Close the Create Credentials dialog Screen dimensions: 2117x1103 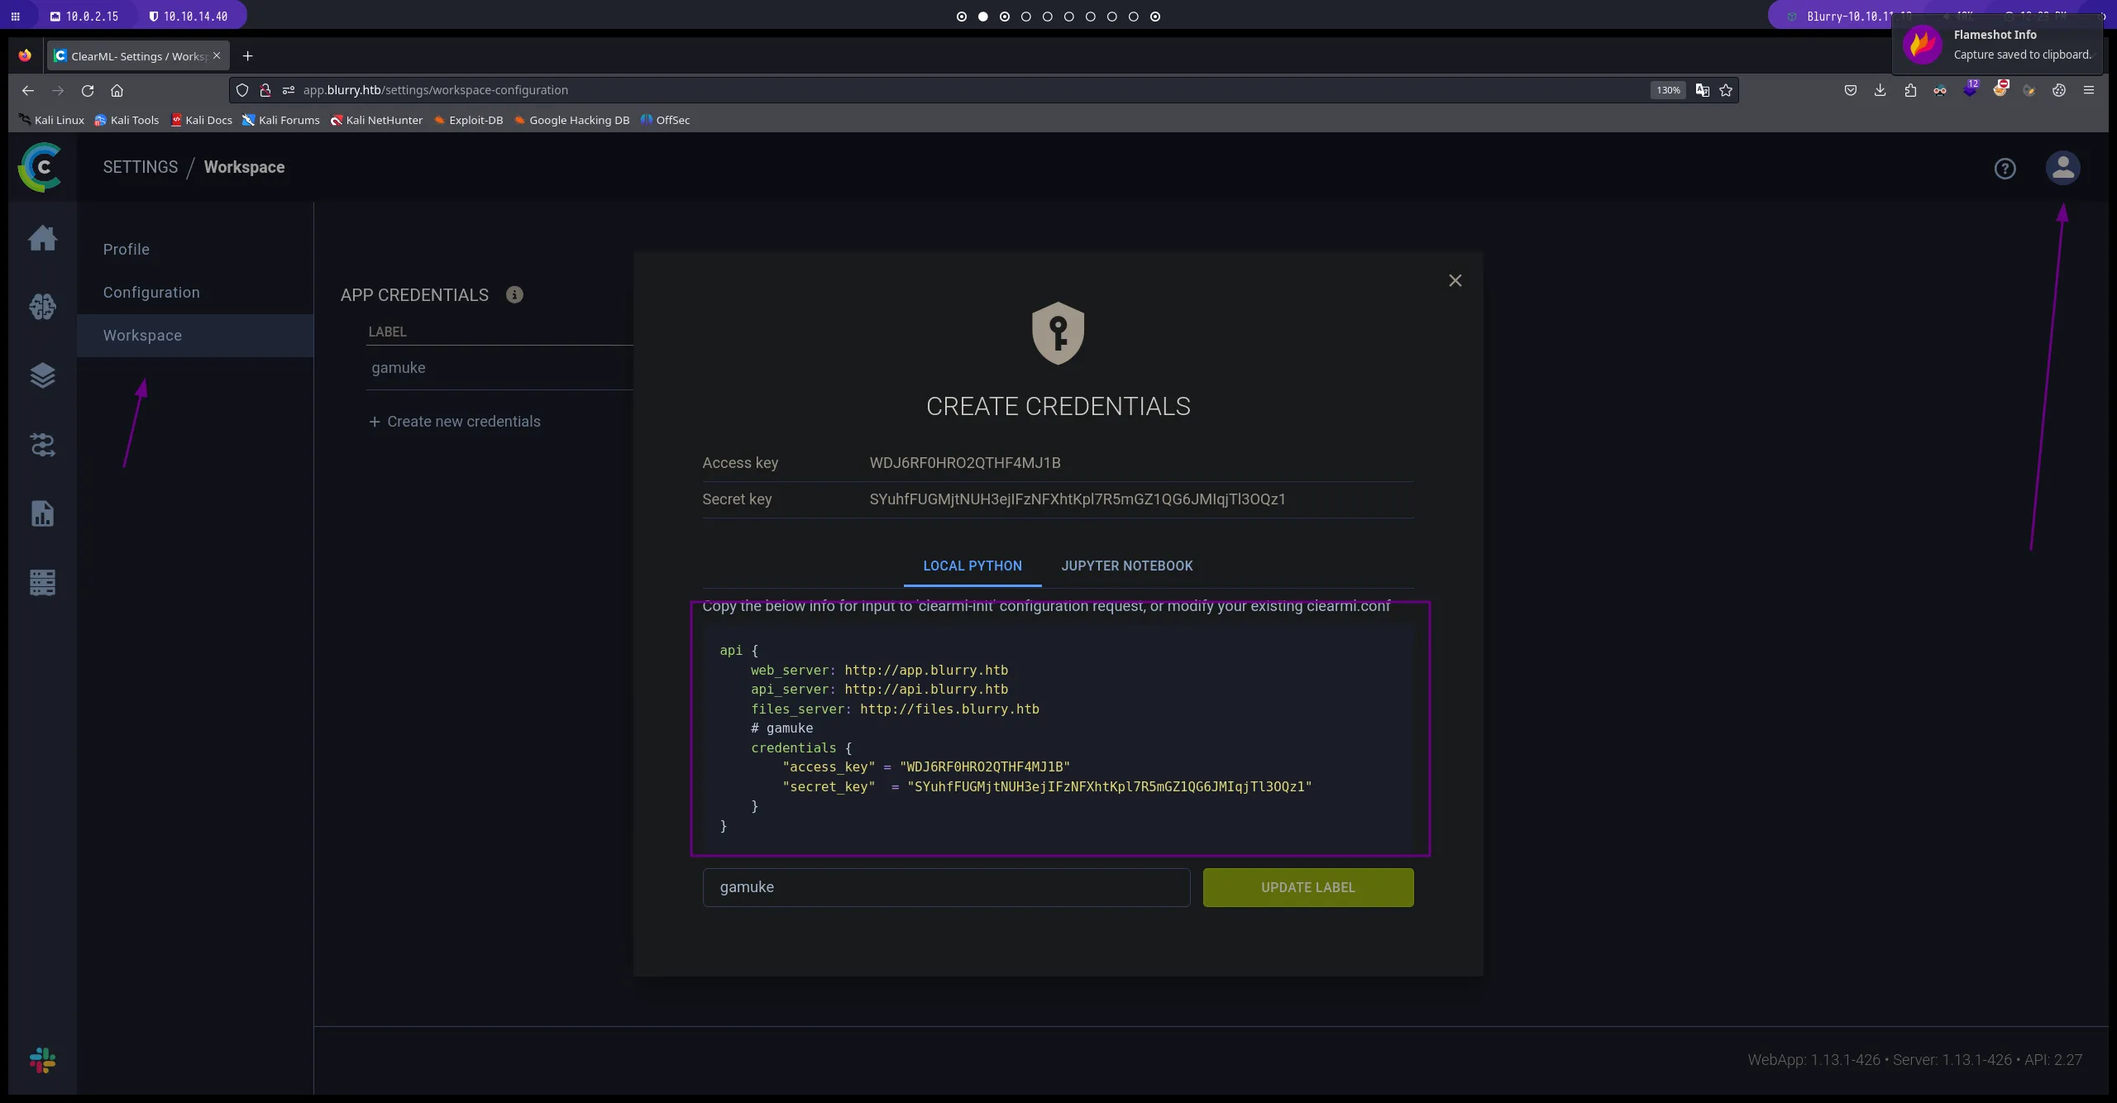[x=1455, y=281]
